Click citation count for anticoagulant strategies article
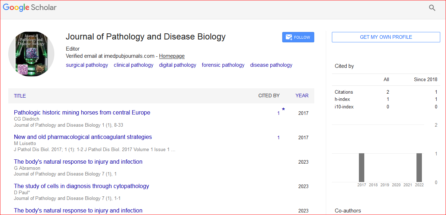This screenshot has width=446, height=215. coord(278,137)
